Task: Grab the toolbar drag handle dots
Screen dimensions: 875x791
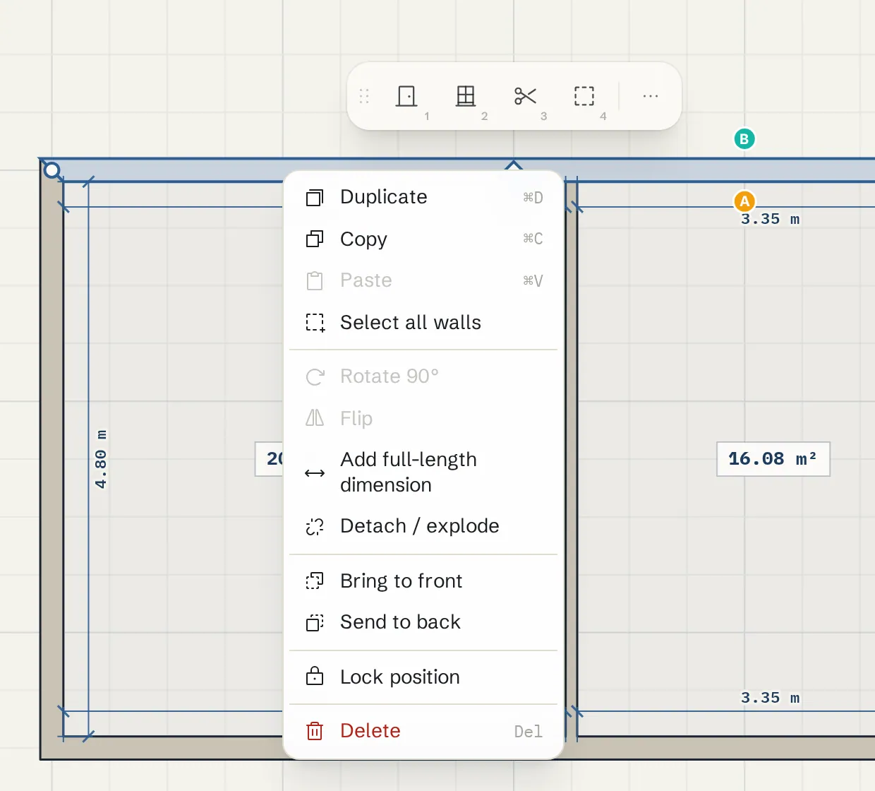Action: click(364, 96)
